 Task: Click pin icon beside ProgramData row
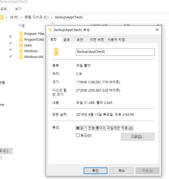pos(10,43)
